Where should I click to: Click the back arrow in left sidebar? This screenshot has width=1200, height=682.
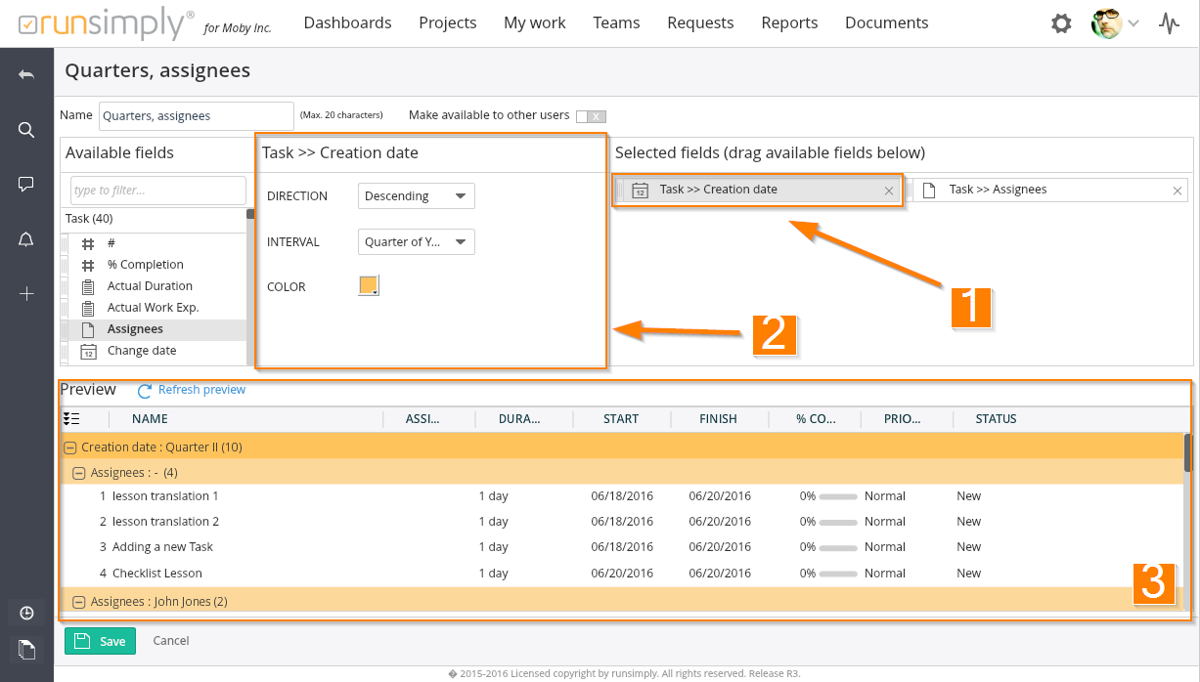coord(26,75)
